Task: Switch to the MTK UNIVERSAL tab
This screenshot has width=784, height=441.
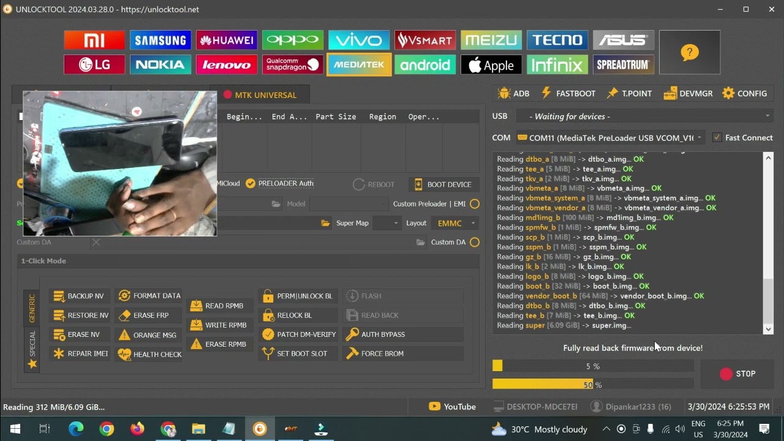Action: tap(260, 95)
